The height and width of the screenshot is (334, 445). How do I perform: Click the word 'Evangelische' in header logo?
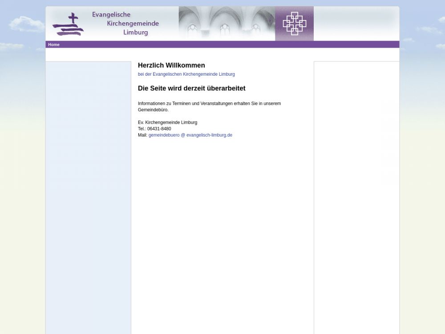pos(111,15)
